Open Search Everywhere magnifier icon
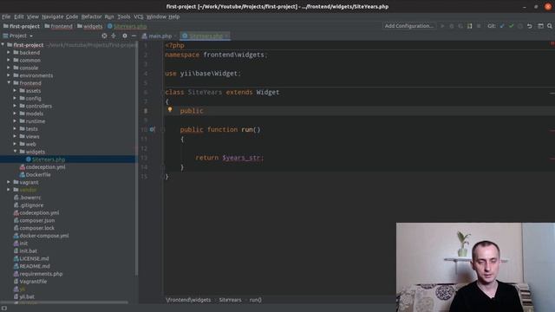The image size is (555, 312). tap(550, 26)
